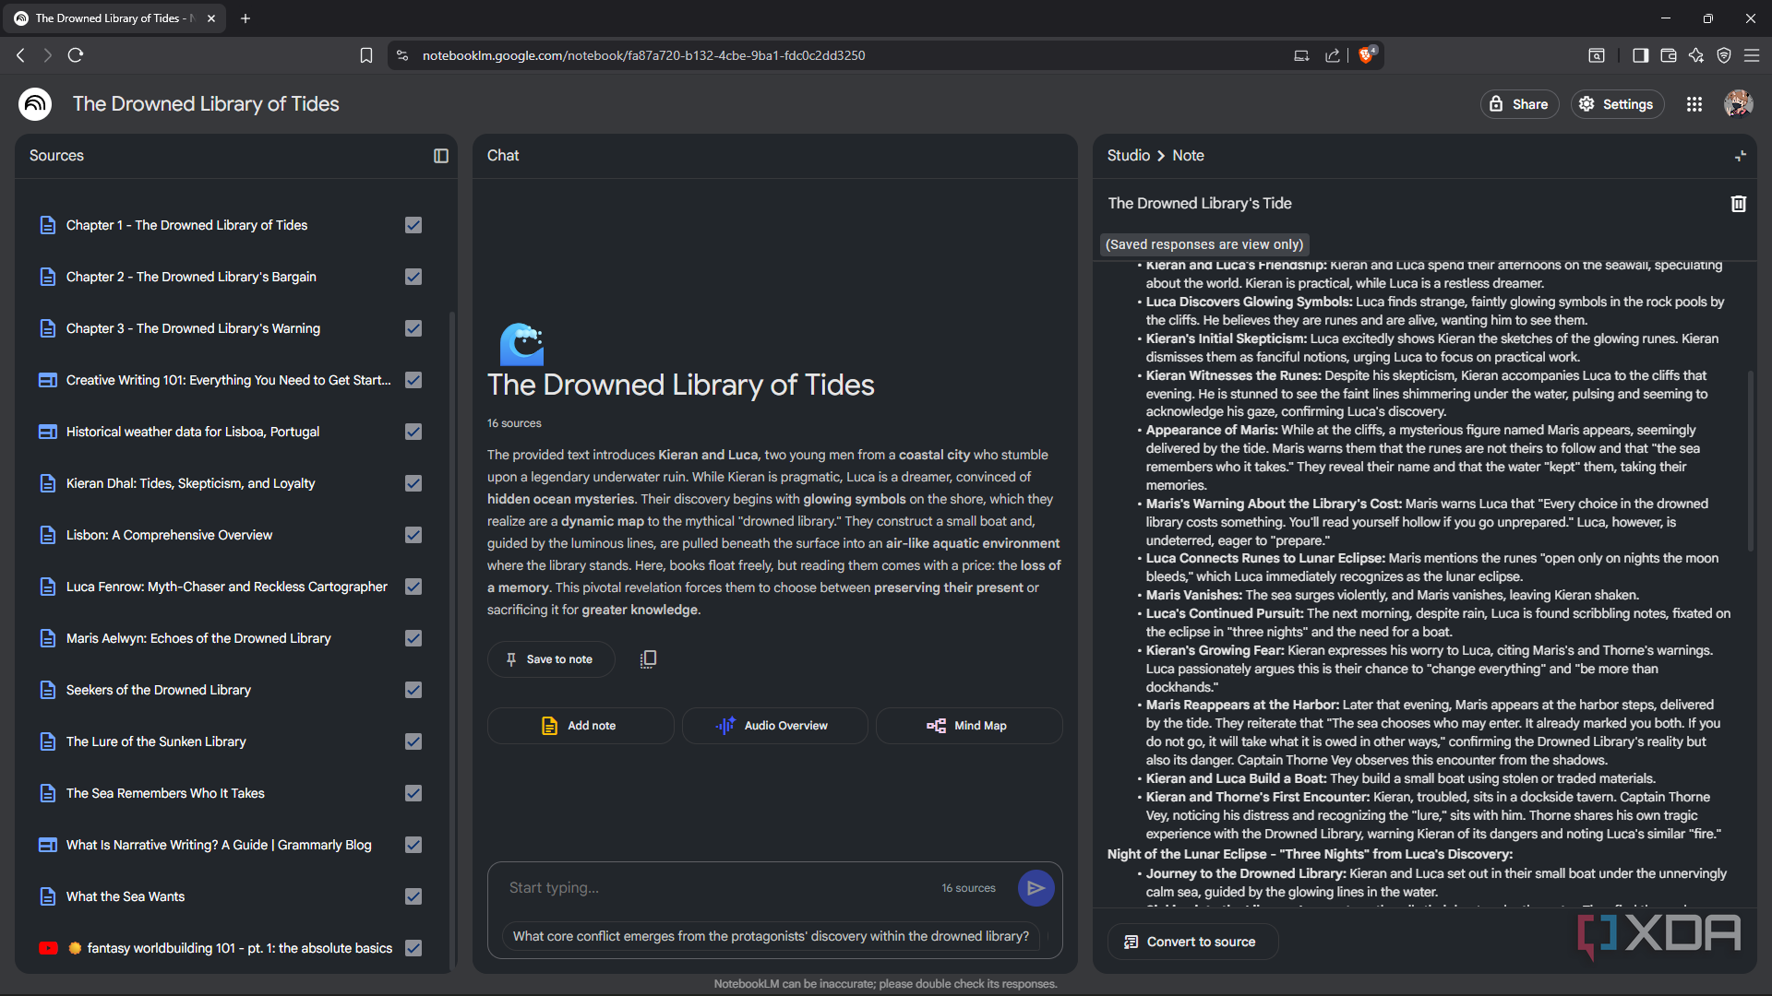Open source Seekers of the Drowned Library
This screenshot has width=1772, height=996.
(158, 690)
